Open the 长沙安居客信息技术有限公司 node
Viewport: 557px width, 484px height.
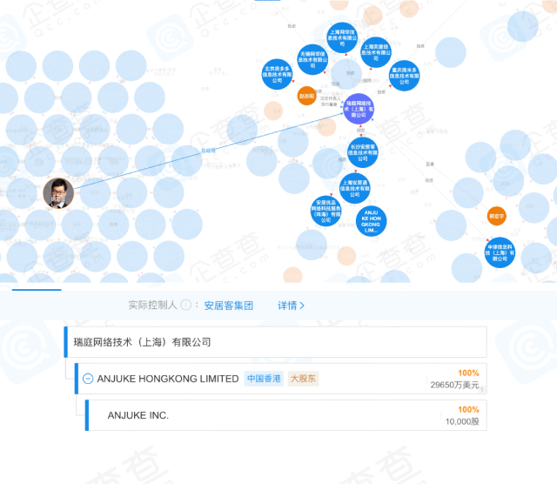tap(363, 152)
